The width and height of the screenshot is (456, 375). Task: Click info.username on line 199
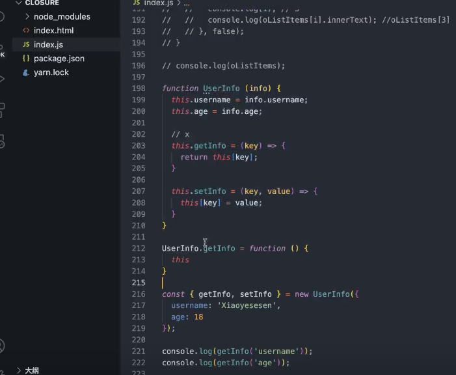(276, 100)
